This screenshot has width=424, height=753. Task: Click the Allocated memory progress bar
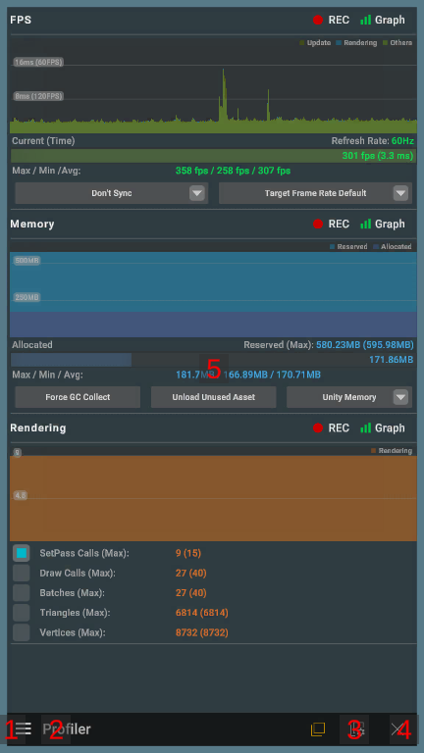click(212, 360)
